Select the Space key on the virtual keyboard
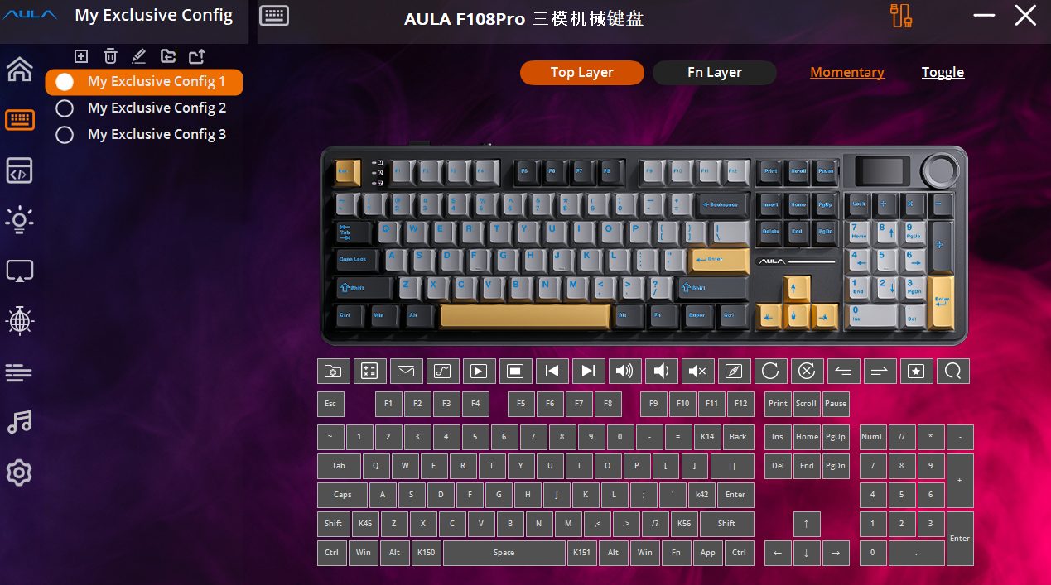The width and height of the screenshot is (1051, 585). pos(504,553)
